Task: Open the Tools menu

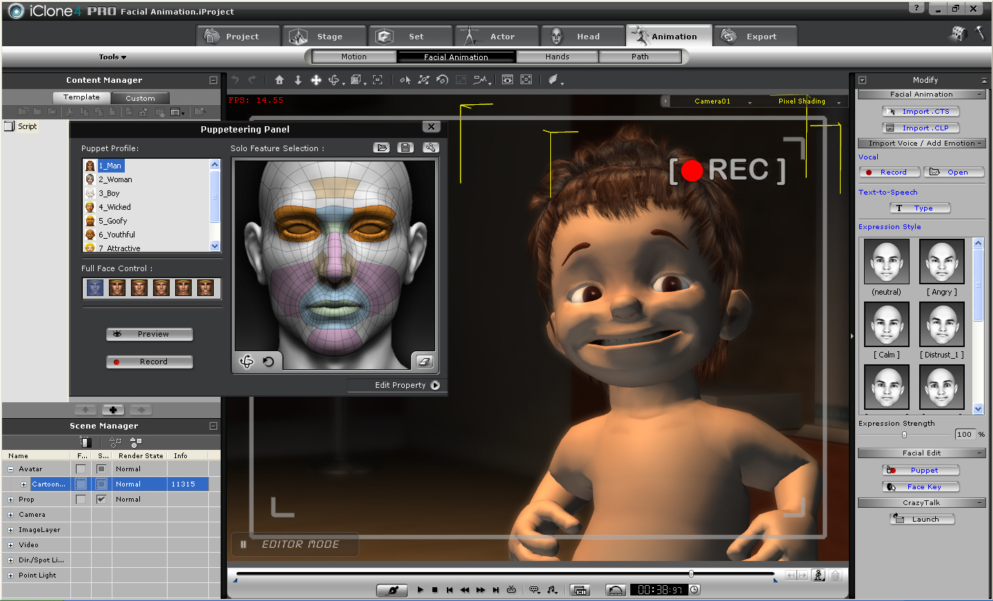Action: 111,57
